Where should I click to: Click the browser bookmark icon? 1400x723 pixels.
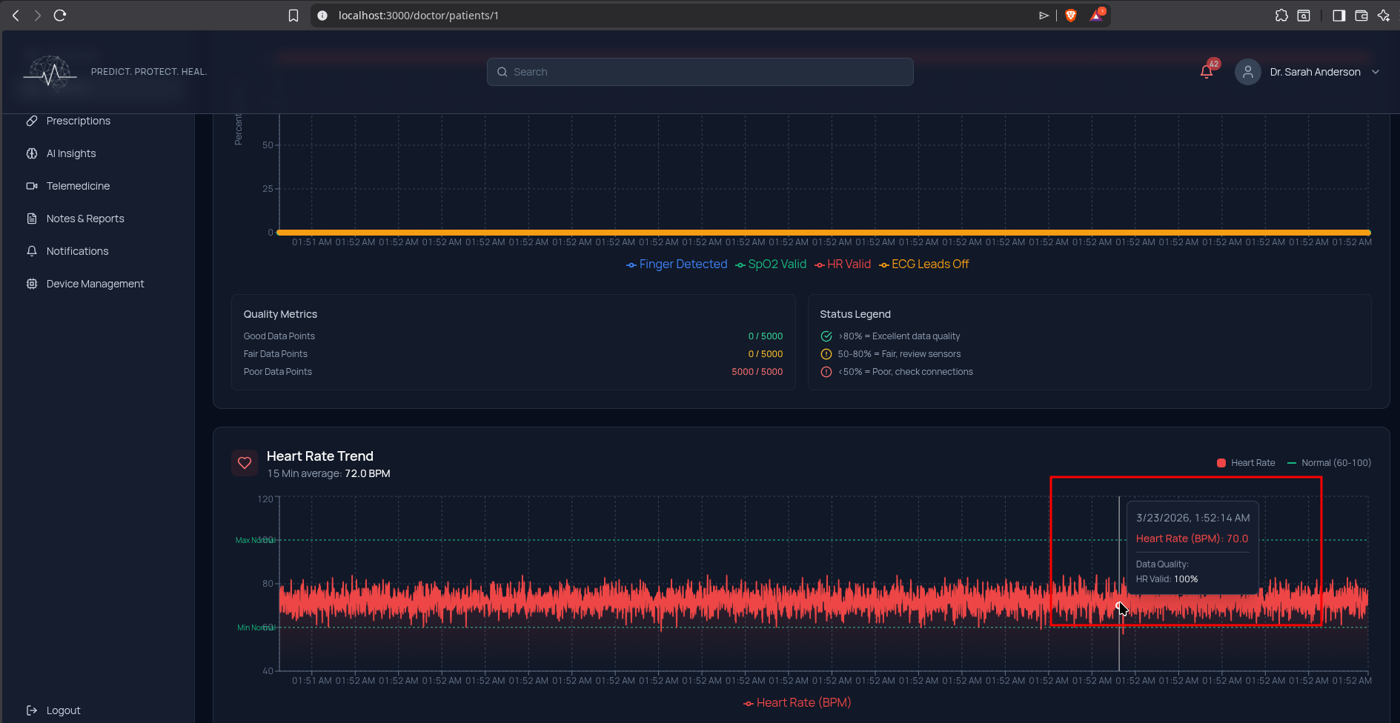point(293,16)
